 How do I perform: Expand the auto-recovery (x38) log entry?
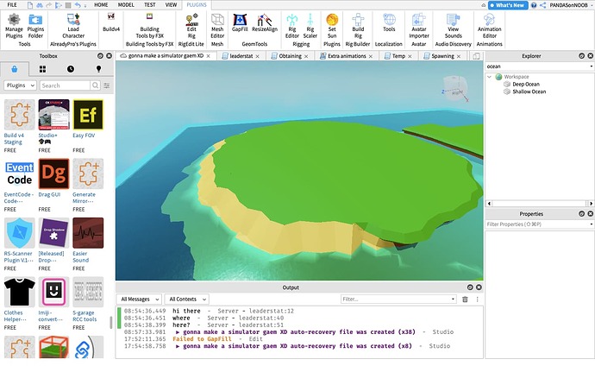(178, 332)
